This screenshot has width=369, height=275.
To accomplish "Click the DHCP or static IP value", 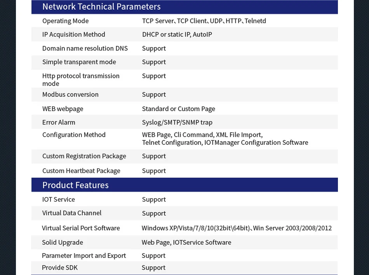I will point(177,35).
